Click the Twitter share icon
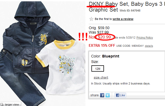165x106 pixels. click(108, 95)
